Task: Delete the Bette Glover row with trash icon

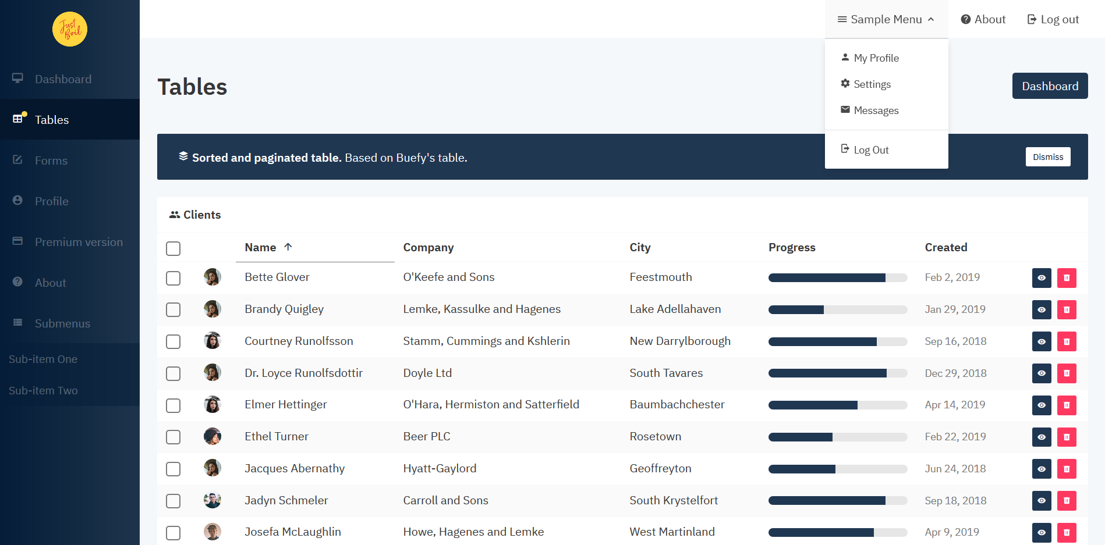Action: click(x=1067, y=278)
